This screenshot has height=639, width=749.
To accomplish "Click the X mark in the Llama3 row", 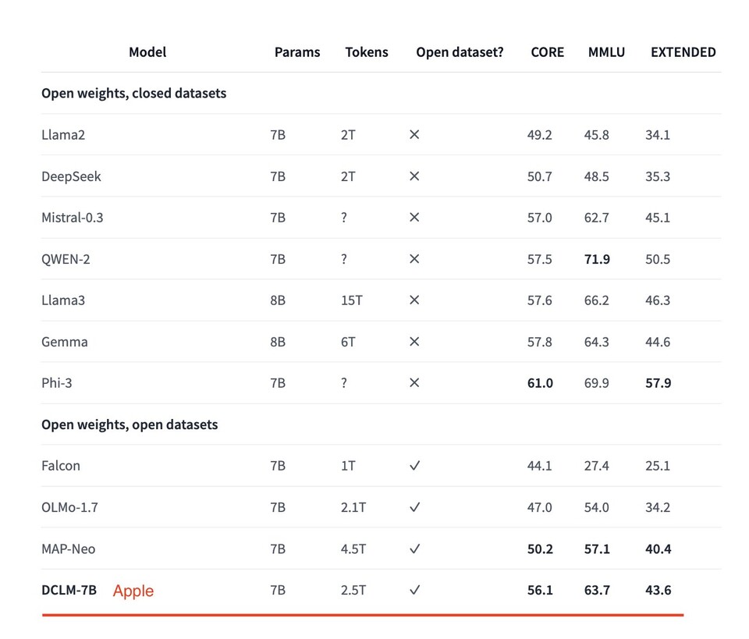I will click(x=414, y=300).
